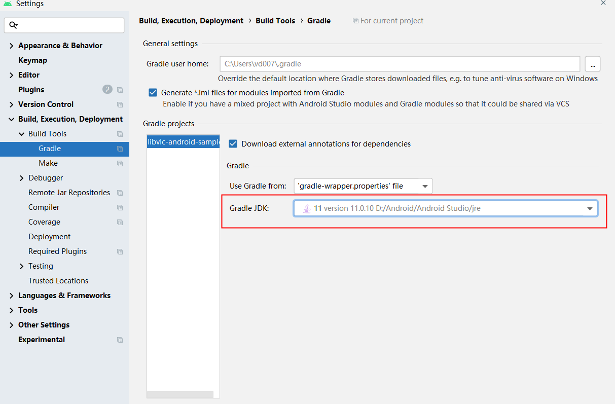Click project-level icon beside Plugins
The image size is (615, 404).
tap(120, 90)
